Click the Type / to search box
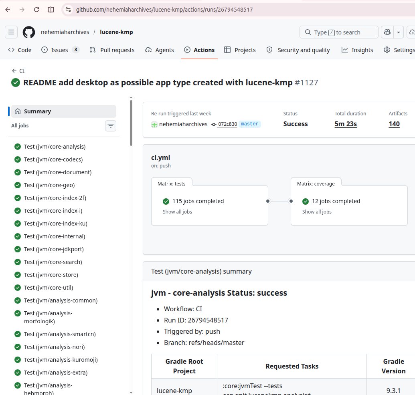Image resolution: width=415 pixels, height=395 pixels. click(x=339, y=32)
